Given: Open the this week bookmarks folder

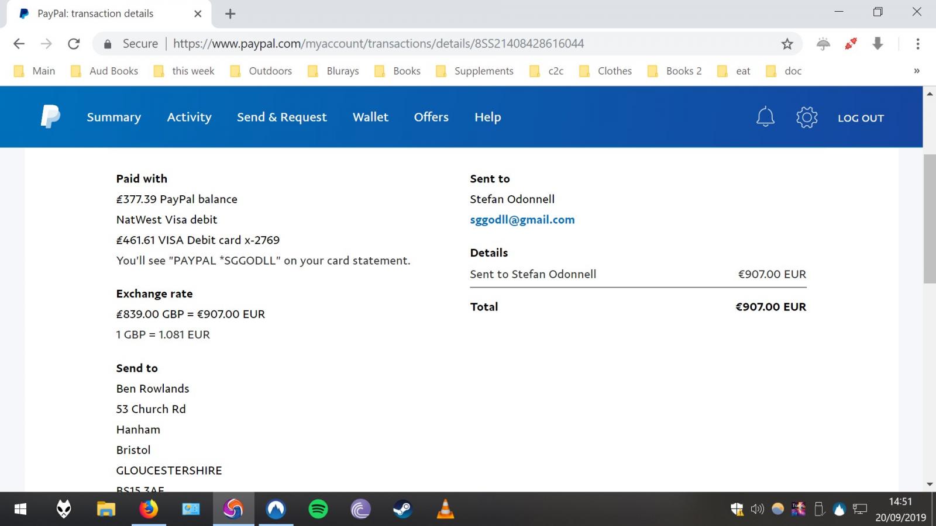Looking at the screenshot, I should pos(184,71).
